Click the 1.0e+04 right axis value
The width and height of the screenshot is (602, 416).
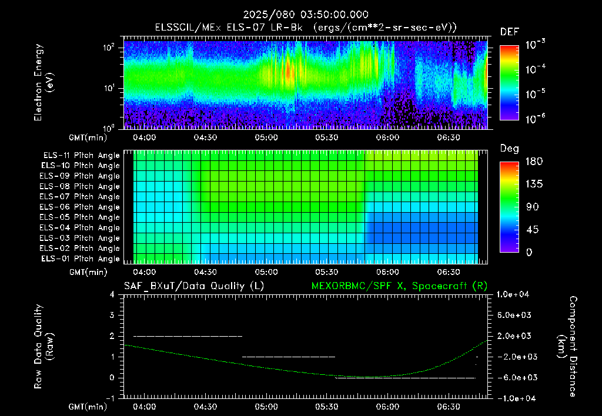point(513,294)
